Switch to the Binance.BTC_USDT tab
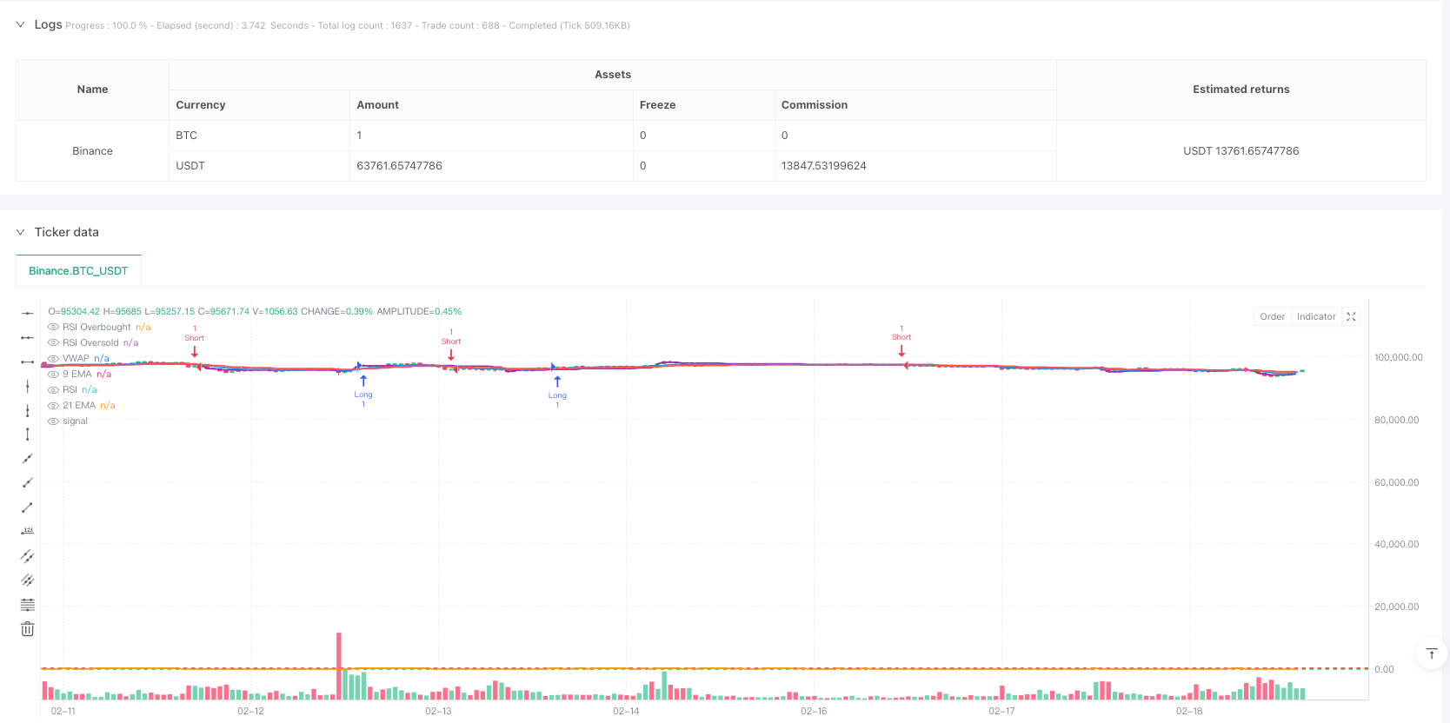This screenshot has width=1450, height=723. 78,271
